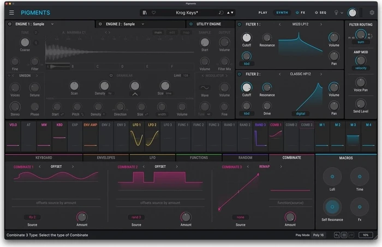
Task: Adjust the Engine 1 Coarse tune knob
Action: coord(25,43)
